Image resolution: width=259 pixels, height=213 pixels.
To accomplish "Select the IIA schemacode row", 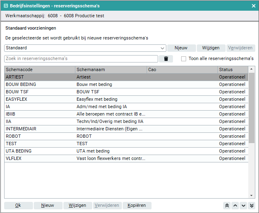I will (126, 122).
